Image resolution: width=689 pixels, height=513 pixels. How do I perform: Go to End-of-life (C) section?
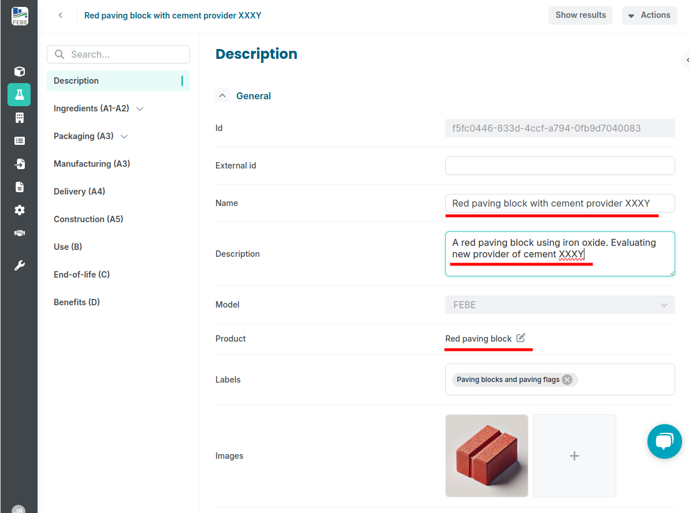[x=82, y=275]
